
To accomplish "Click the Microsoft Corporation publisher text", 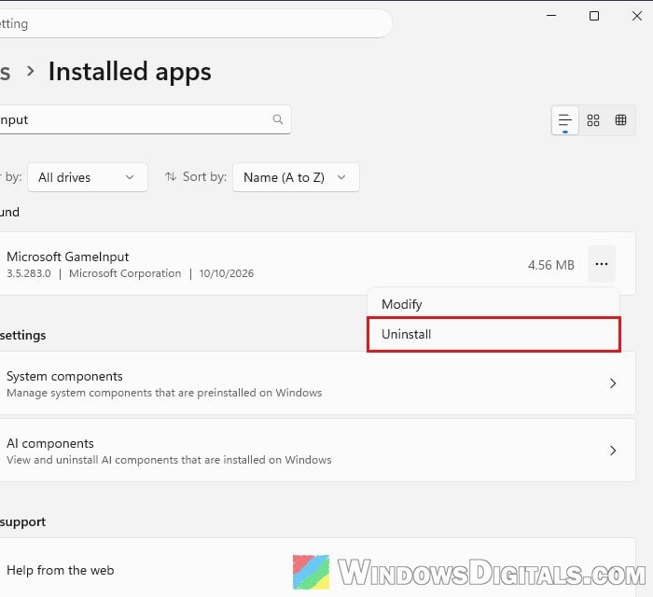I will pos(125,273).
